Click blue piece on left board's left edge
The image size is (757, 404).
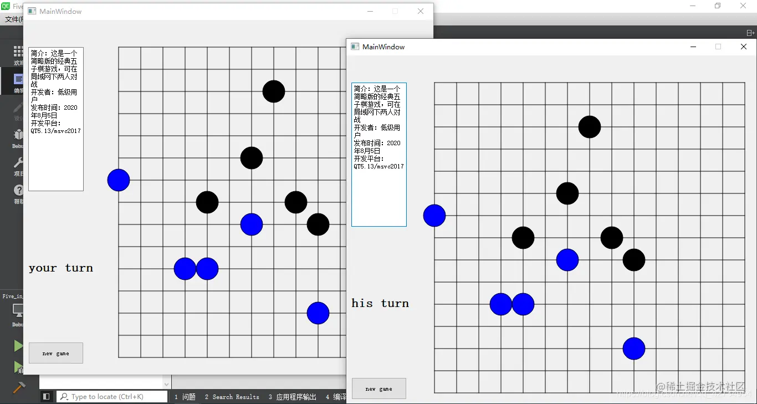click(x=119, y=180)
